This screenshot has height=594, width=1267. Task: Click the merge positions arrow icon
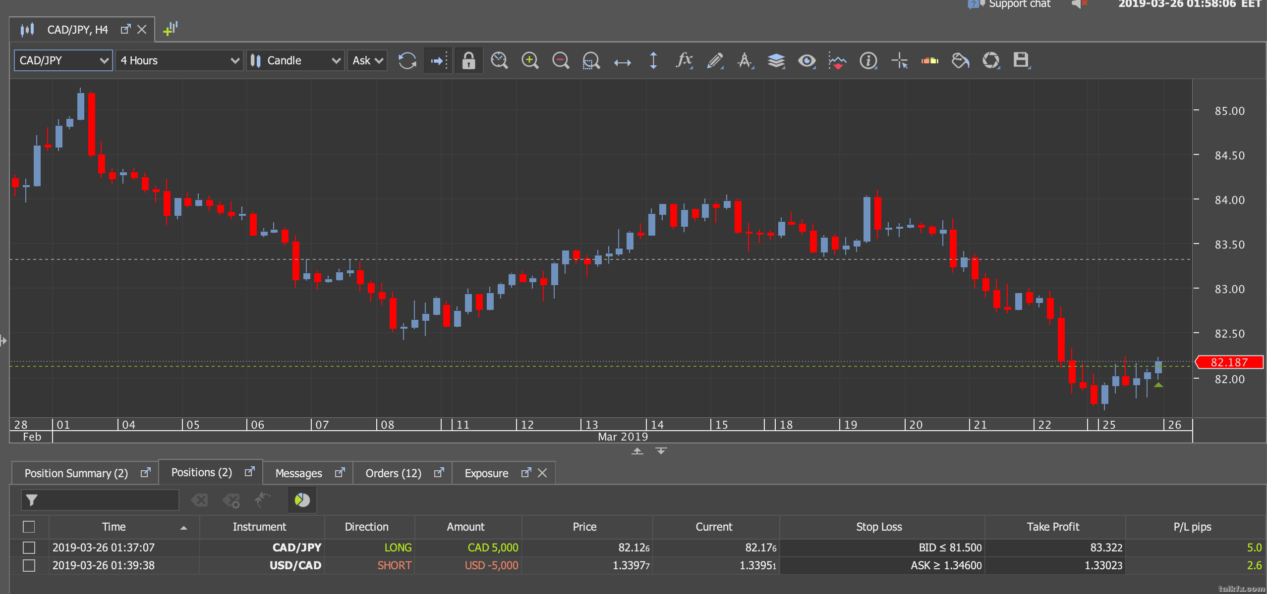point(262,500)
